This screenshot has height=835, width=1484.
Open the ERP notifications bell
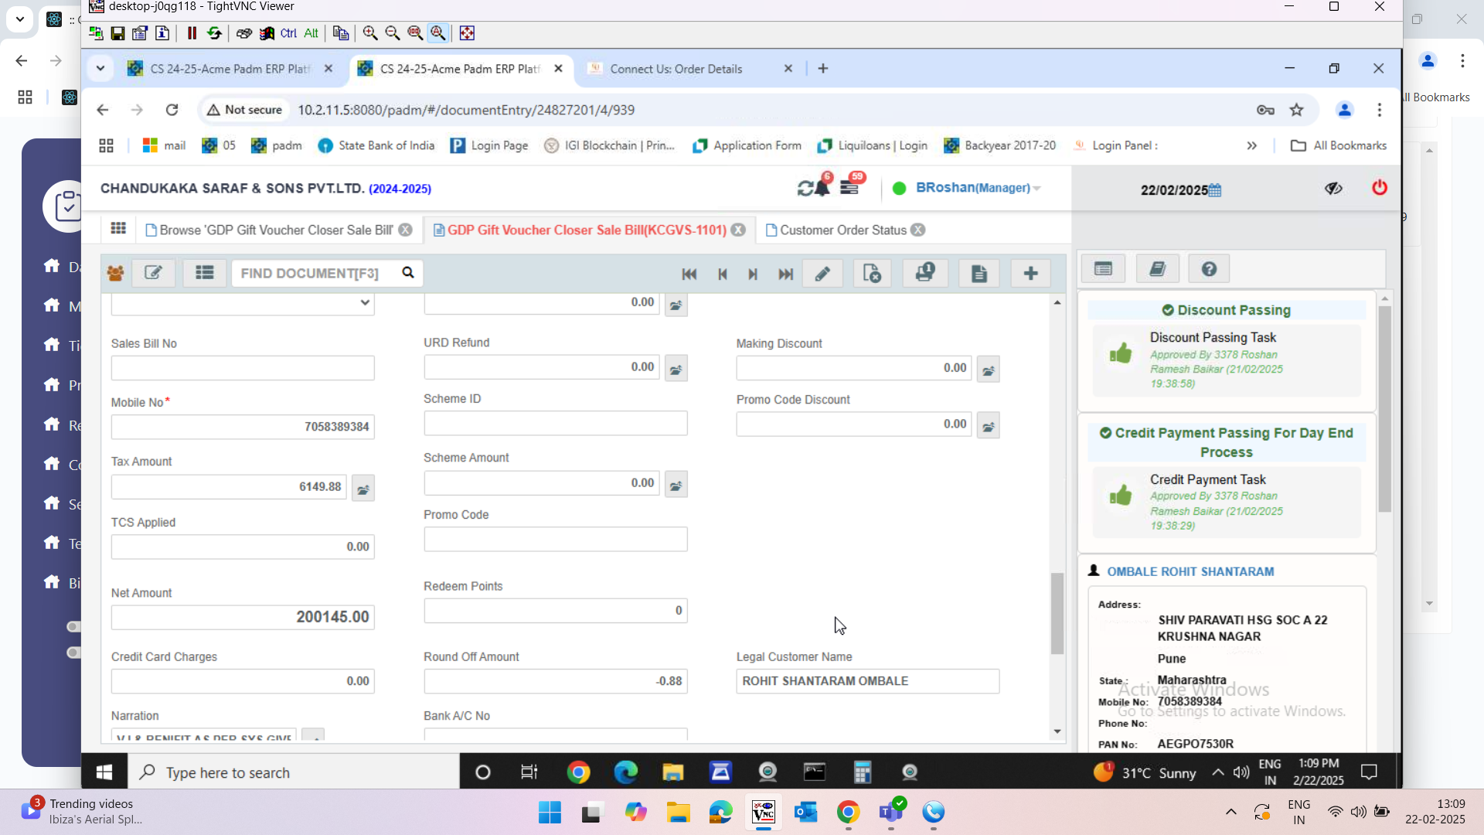822,188
